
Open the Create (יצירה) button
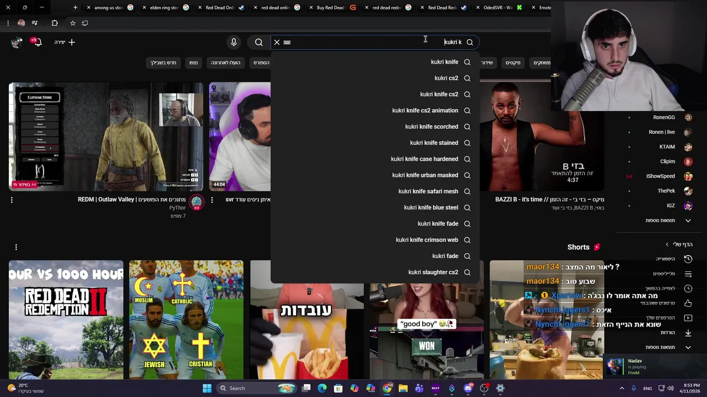coord(64,42)
